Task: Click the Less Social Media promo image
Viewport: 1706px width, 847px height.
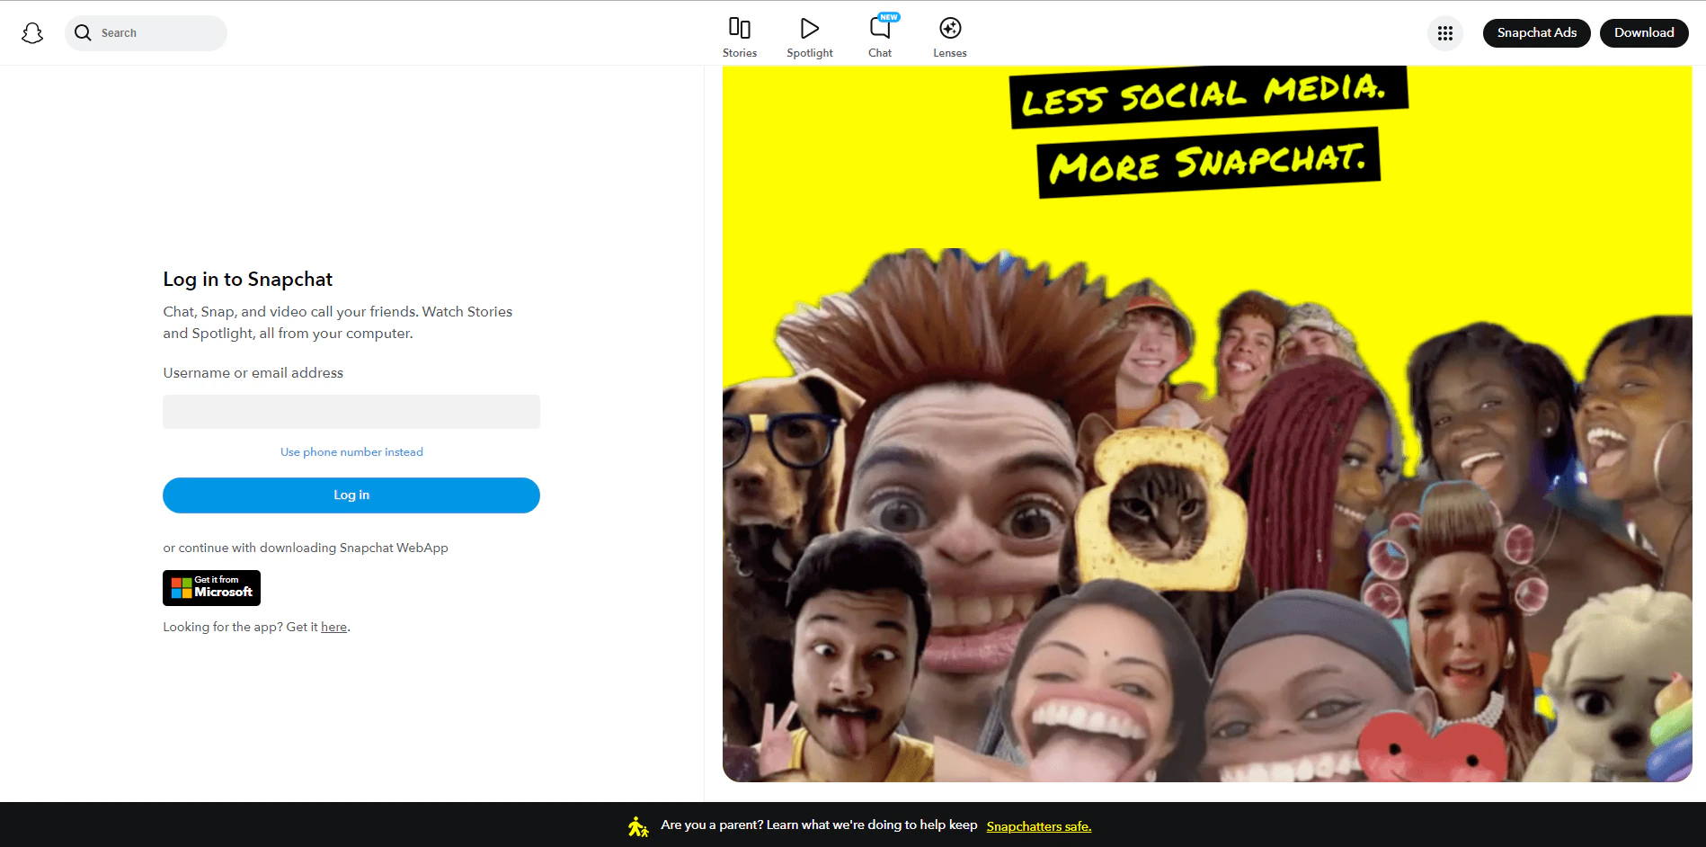Action: [1207, 423]
